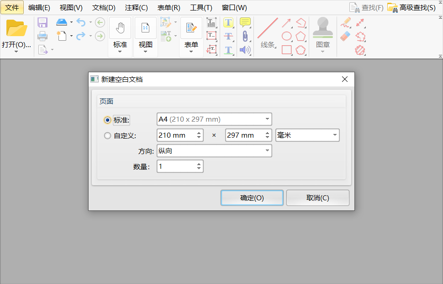
Task: Click the 数量 page count field
Action: click(180, 166)
